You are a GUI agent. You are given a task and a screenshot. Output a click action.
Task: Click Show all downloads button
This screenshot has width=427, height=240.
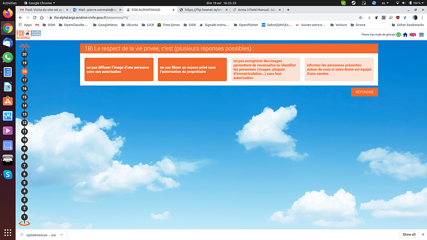click(x=409, y=234)
